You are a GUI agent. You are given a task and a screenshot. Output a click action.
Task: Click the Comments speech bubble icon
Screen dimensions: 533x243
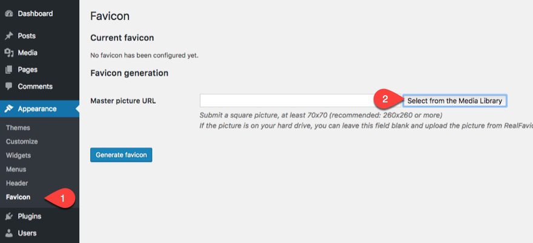click(x=9, y=87)
